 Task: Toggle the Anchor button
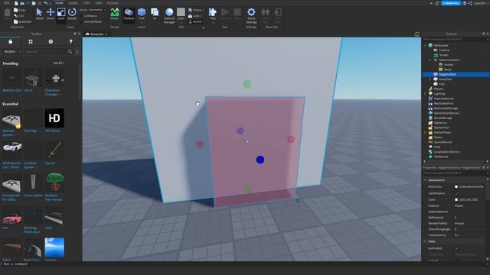(x=195, y=22)
